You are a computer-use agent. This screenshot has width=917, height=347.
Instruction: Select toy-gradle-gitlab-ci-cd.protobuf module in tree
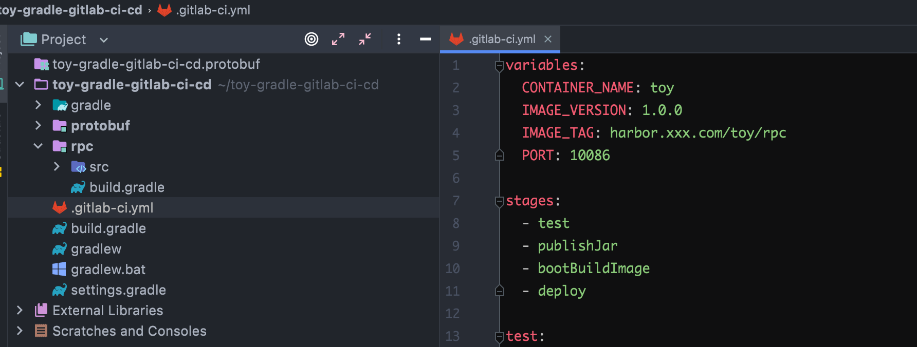pyautogui.click(x=156, y=64)
